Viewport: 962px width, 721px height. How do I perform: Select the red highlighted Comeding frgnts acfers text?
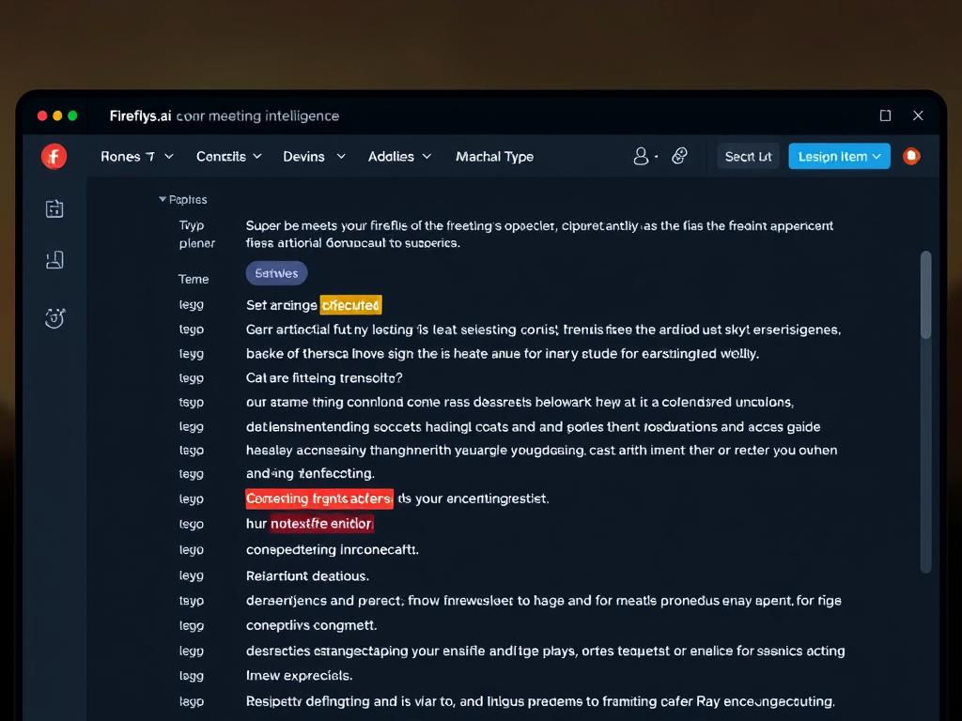[318, 499]
